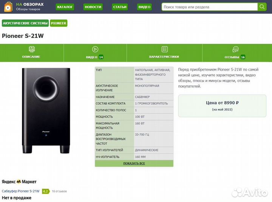
Task: Click the На обзорах site title
Action: coord(30,4)
